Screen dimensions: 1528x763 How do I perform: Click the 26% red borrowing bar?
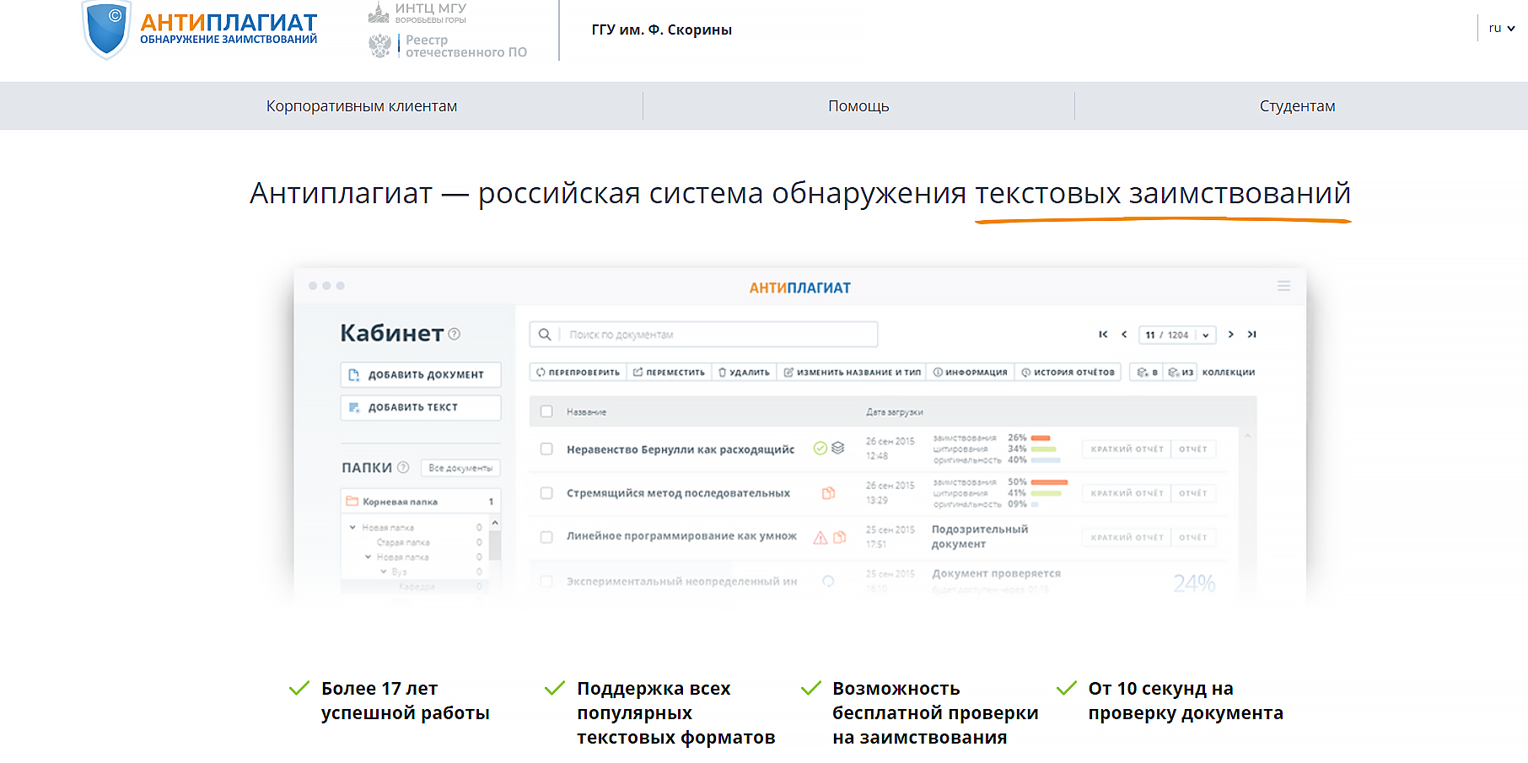[1041, 438]
